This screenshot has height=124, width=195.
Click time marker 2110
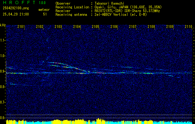pos(188,26)
